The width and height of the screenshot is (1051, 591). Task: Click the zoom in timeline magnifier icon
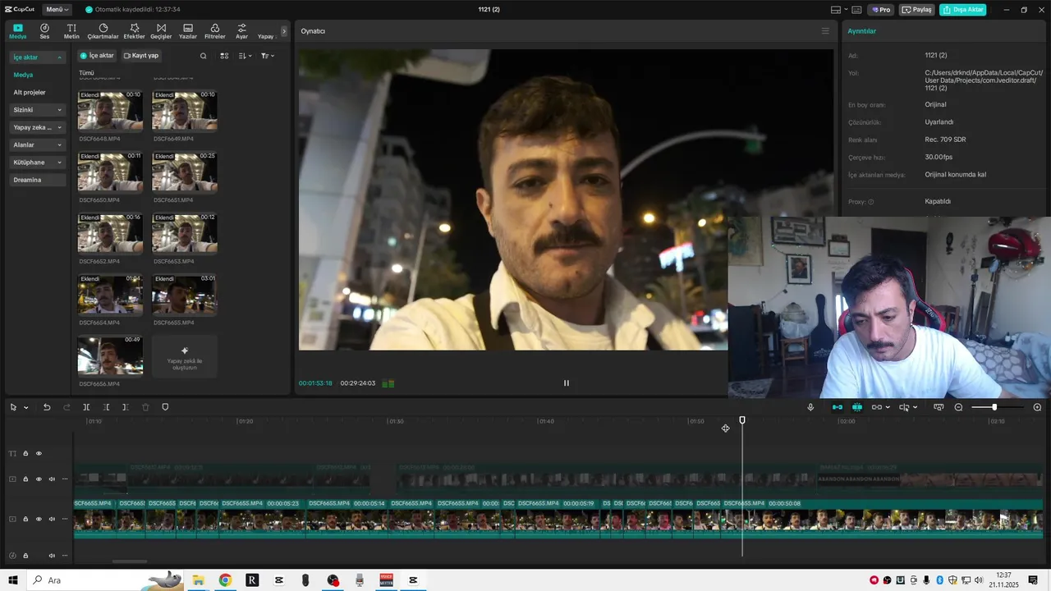coord(1037,407)
